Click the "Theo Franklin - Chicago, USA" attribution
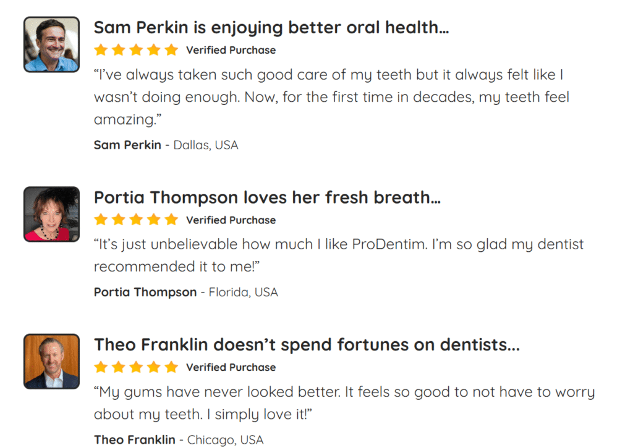This screenshot has width=633, height=448. click(179, 439)
